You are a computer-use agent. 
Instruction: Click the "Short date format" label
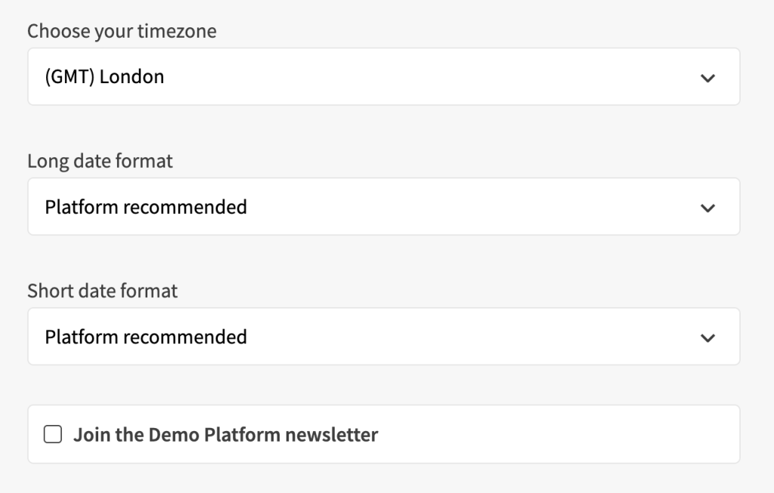click(102, 291)
